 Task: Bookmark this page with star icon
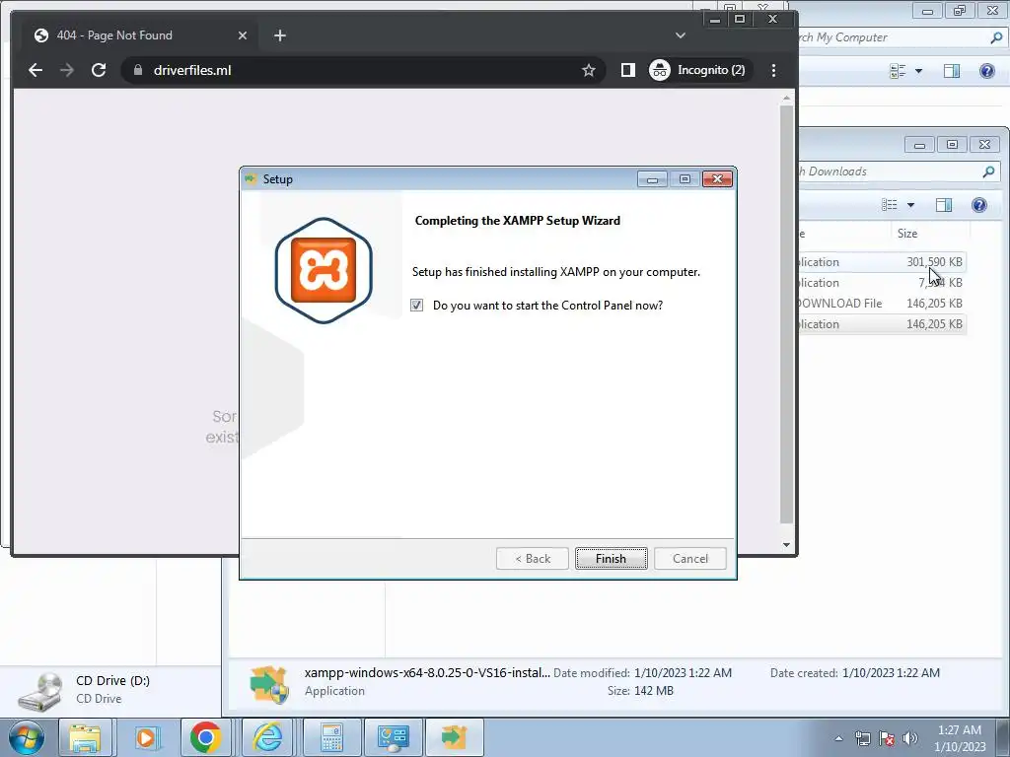point(588,70)
